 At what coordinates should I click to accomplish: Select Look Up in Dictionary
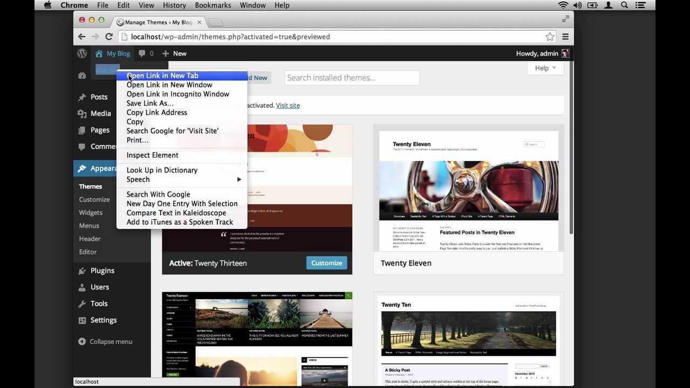pyautogui.click(x=182, y=170)
